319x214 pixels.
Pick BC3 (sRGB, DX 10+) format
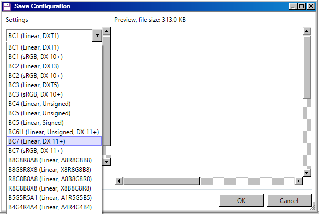(x=54, y=94)
